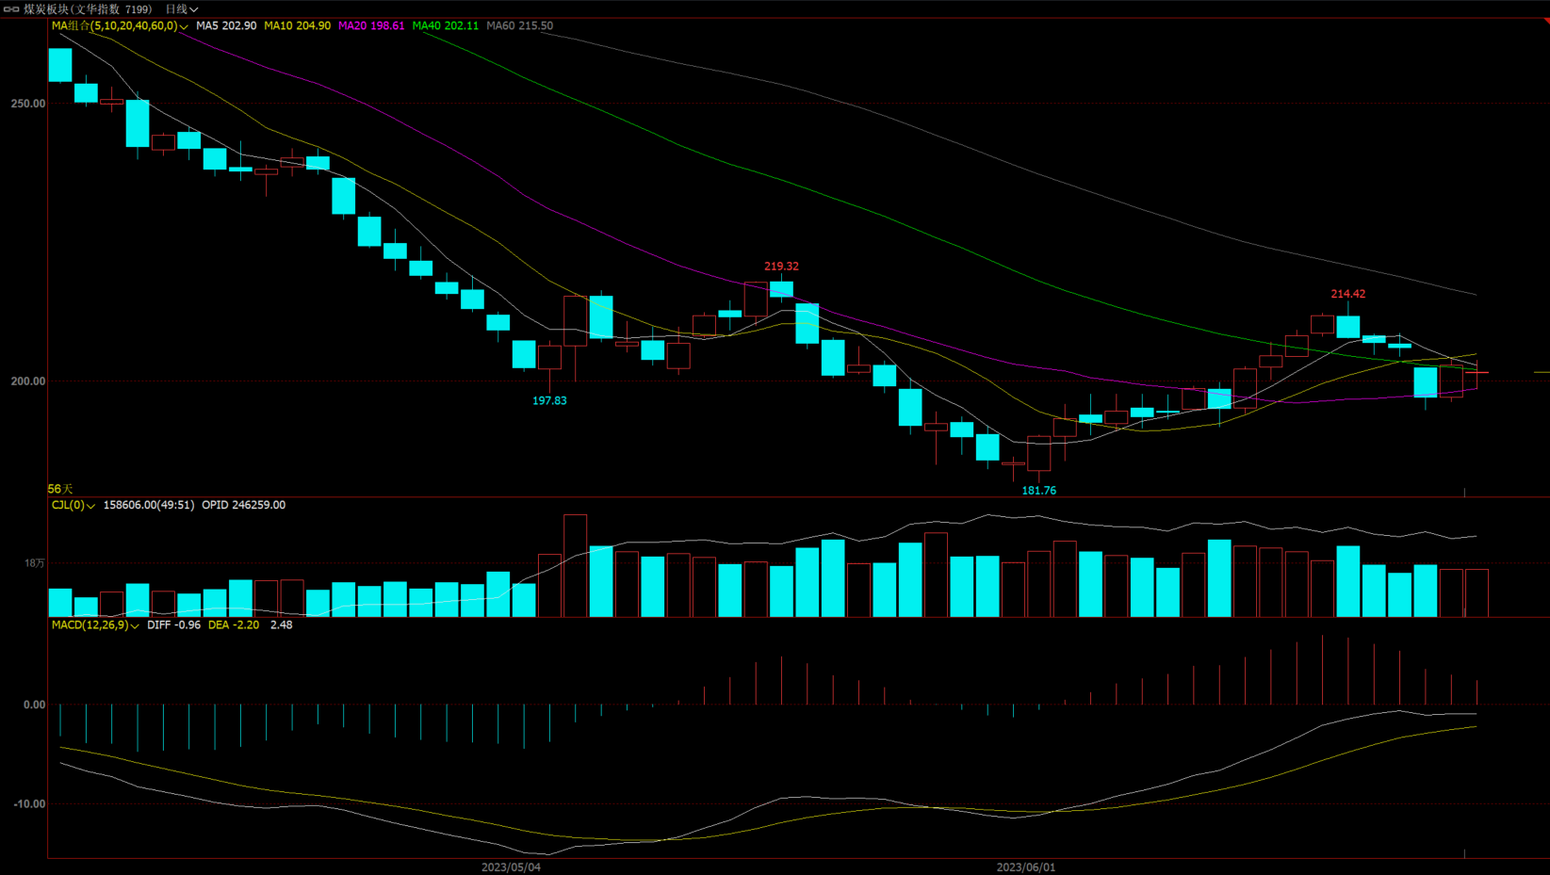The width and height of the screenshot is (1550, 875).
Task: Select the MA20 198.61 legend value
Action: (371, 25)
